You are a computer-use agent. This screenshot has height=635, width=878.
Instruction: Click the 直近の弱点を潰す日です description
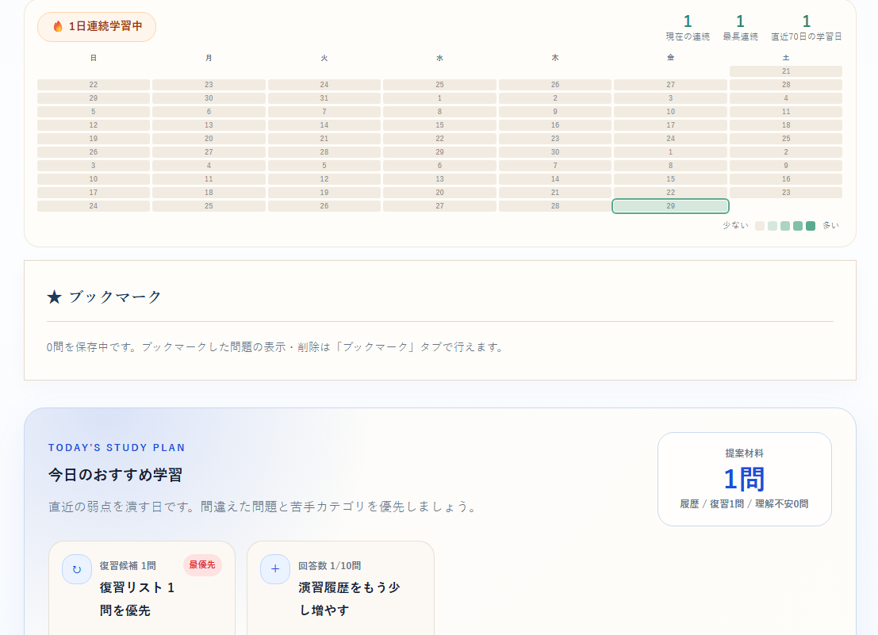click(263, 507)
